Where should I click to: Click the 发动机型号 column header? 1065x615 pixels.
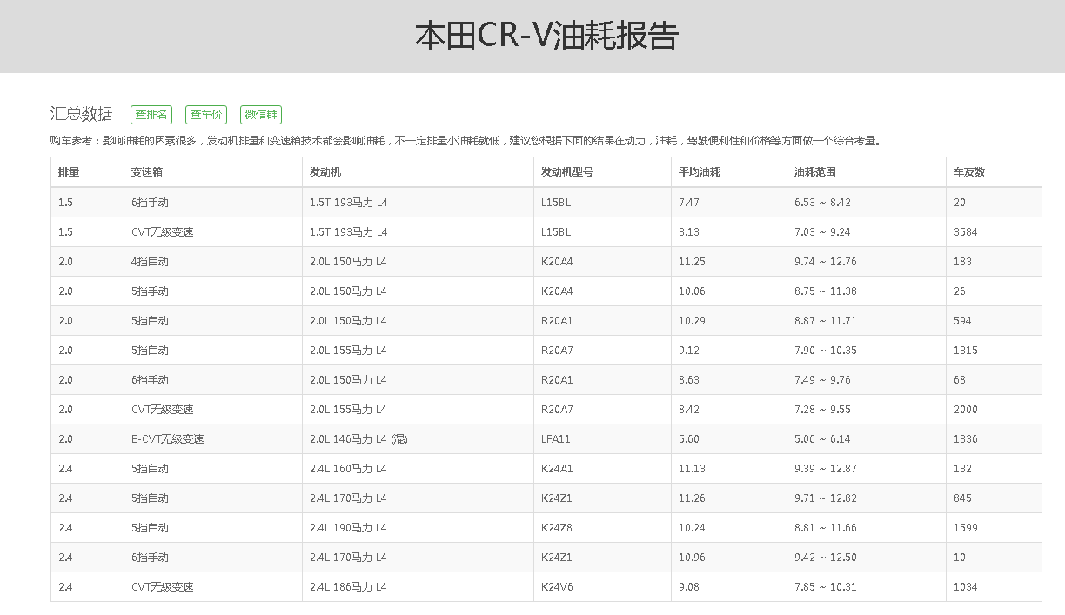567,172
